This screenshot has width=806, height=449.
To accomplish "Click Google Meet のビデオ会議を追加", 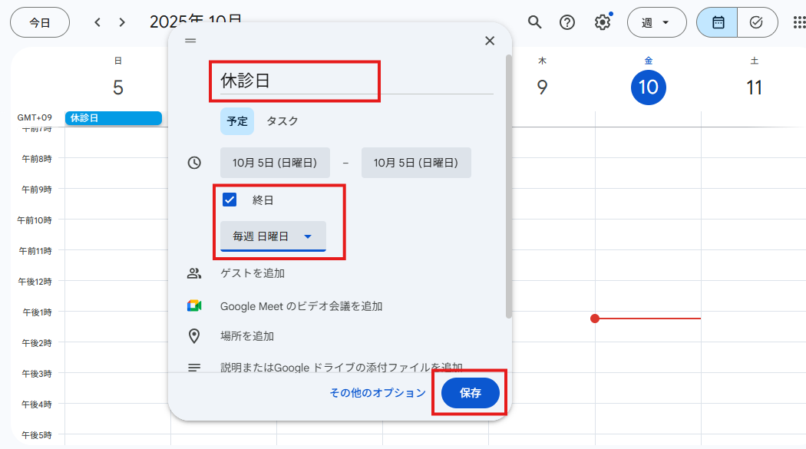I will click(x=301, y=306).
